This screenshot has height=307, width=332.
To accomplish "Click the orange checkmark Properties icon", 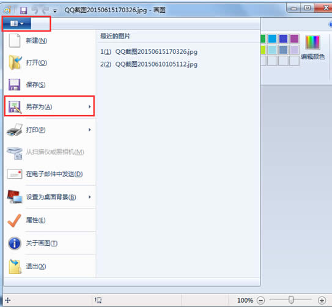I will click(14, 220).
